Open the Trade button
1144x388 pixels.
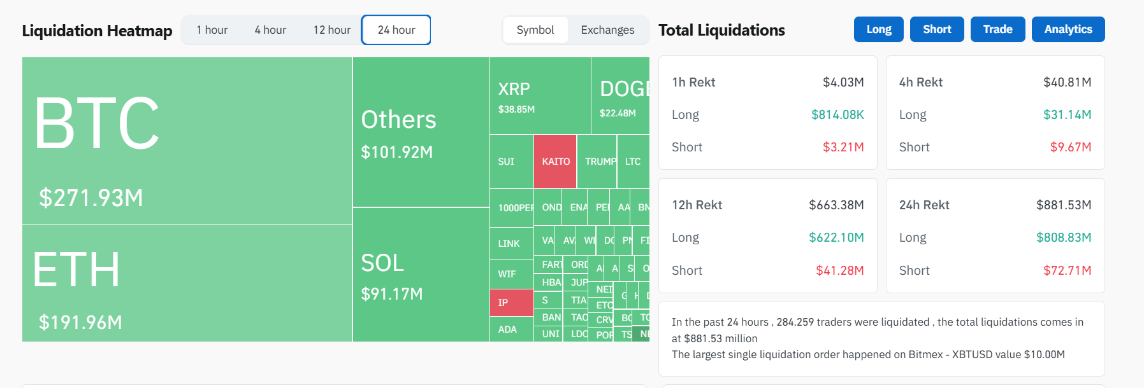997,29
